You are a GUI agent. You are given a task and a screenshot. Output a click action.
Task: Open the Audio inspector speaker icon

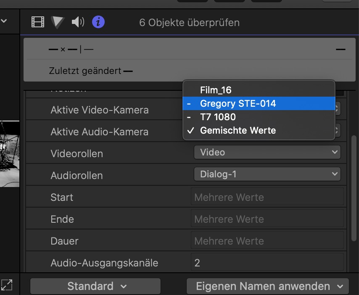78,22
